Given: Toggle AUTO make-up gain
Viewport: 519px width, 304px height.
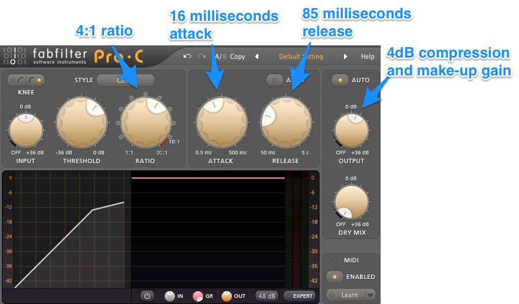Looking at the screenshot, I should 340,80.
